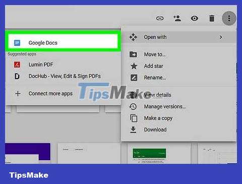This screenshot has height=184, width=242.
Task: Choose Move to... from the menu
Action: [x=179, y=54]
